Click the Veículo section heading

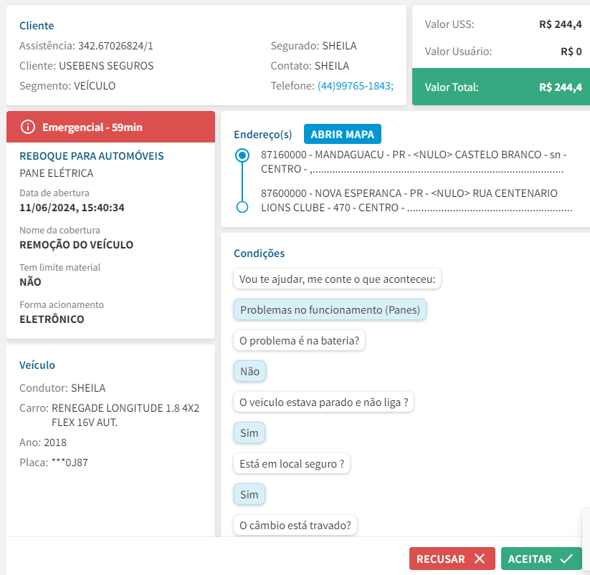(37, 365)
